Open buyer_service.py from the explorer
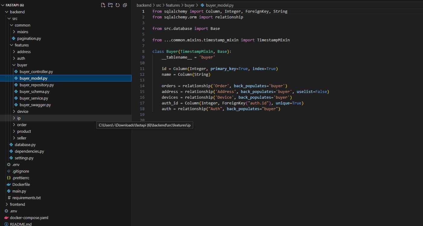Screen dimensions: 423x226 coord(34,98)
